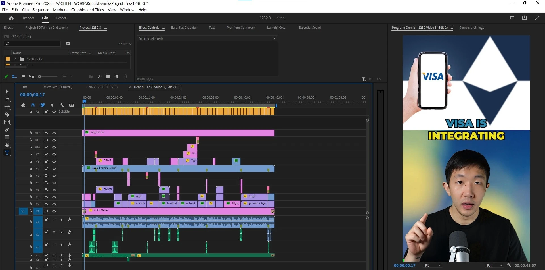Select the Ripple Edit tool

point(7,107)
